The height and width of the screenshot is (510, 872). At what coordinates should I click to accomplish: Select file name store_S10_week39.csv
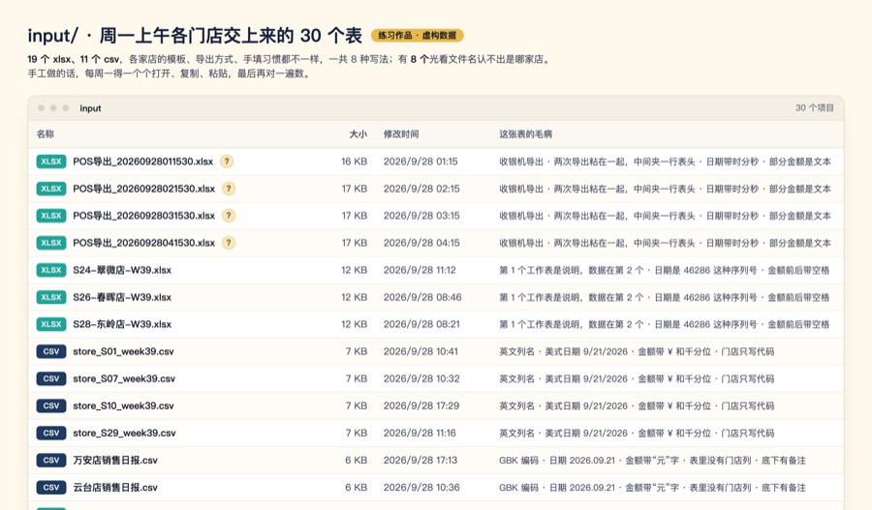point(123,406)
